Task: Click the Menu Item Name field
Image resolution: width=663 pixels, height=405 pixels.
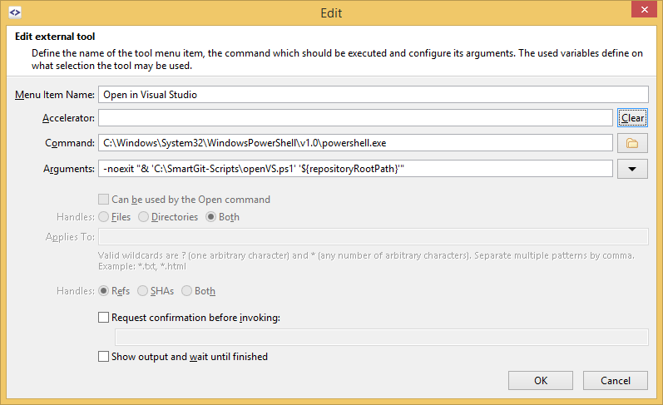Action: (x=373, y=94)
